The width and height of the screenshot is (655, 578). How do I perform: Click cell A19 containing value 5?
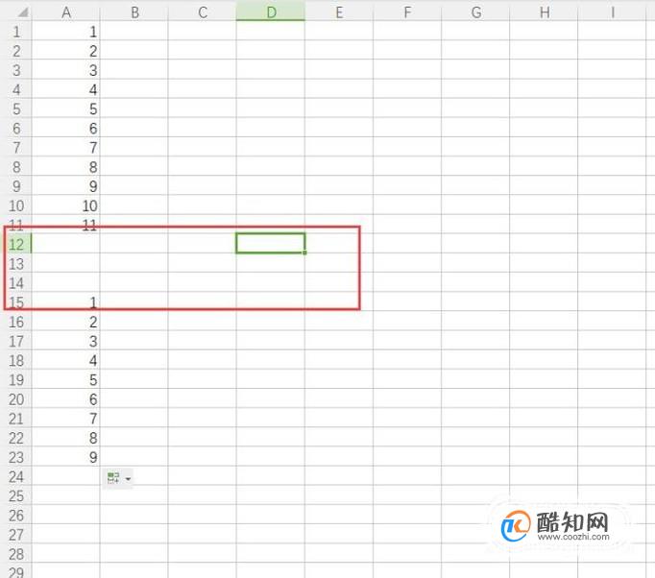tap(66, 379)
